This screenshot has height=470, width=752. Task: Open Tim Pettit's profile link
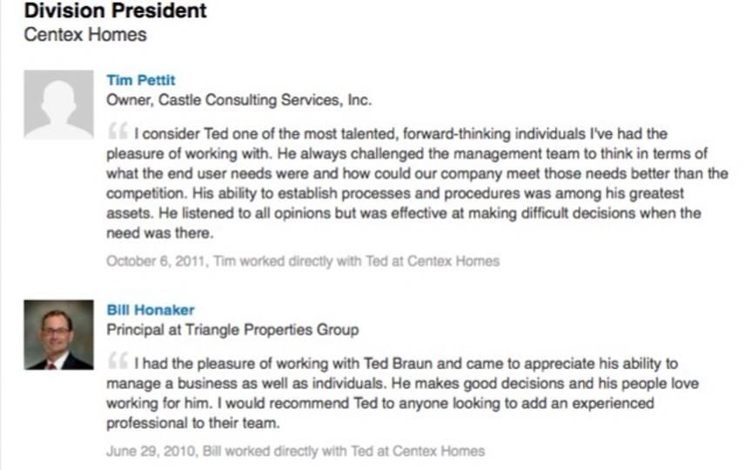[x=140, y=80]
